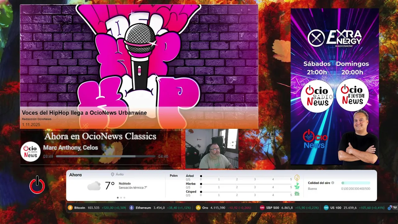Click the Calidad del aire label
The image size is (398, 224).
(x=319, y=183)
